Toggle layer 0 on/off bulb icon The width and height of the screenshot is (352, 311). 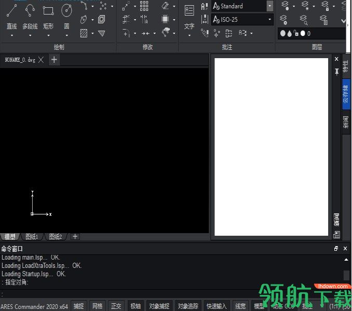click(x=283, y=33)
